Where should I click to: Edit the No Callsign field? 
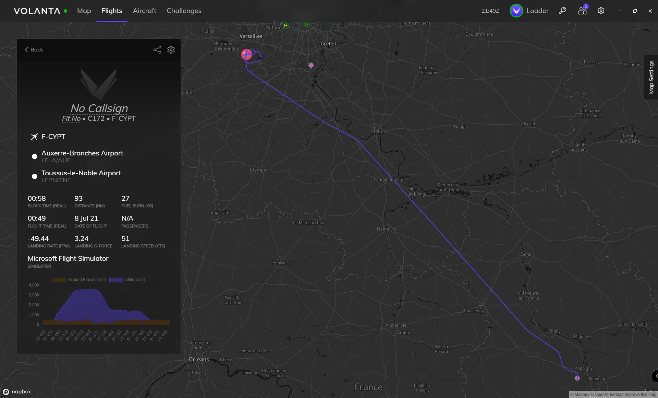tap(99, 108)
